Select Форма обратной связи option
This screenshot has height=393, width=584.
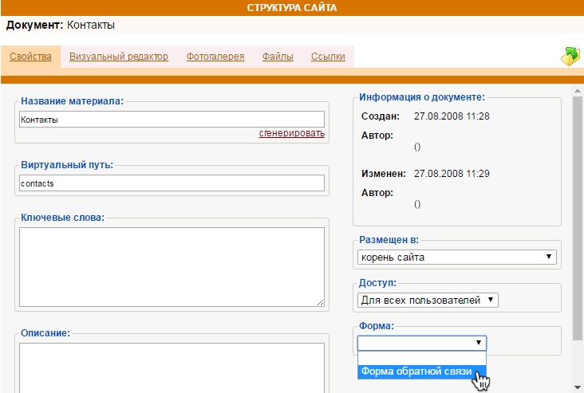421,371
